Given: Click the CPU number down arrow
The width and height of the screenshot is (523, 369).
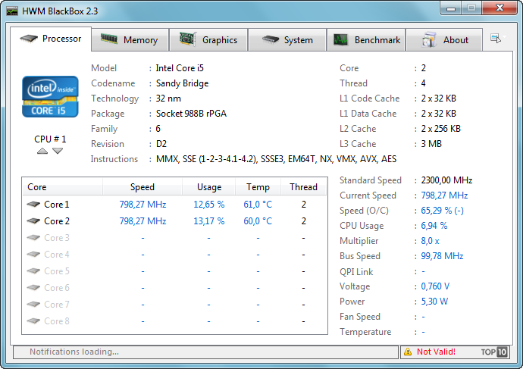Looking at the screenshot, I should pyautogui.click(x=58, y=151).
